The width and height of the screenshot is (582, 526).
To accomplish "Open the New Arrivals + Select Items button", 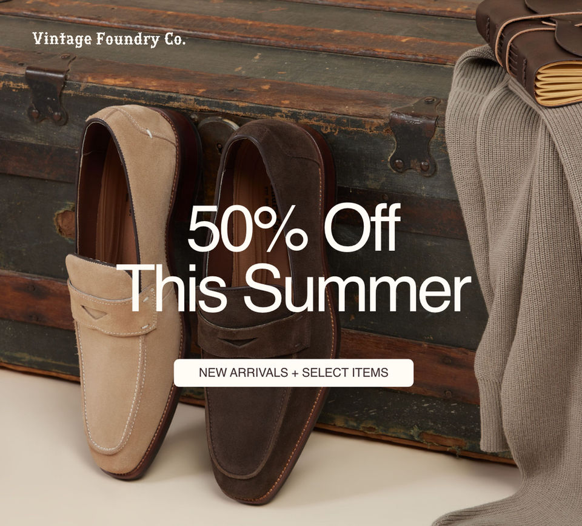I will click(x=293, y=373).
